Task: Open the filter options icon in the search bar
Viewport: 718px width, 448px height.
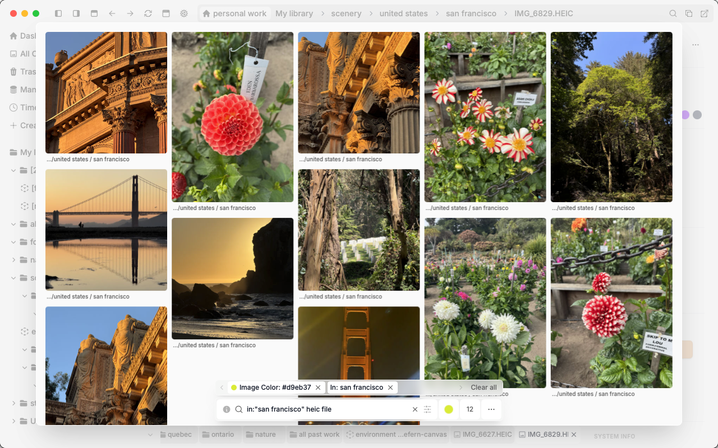Action: [x=427, y=409]
